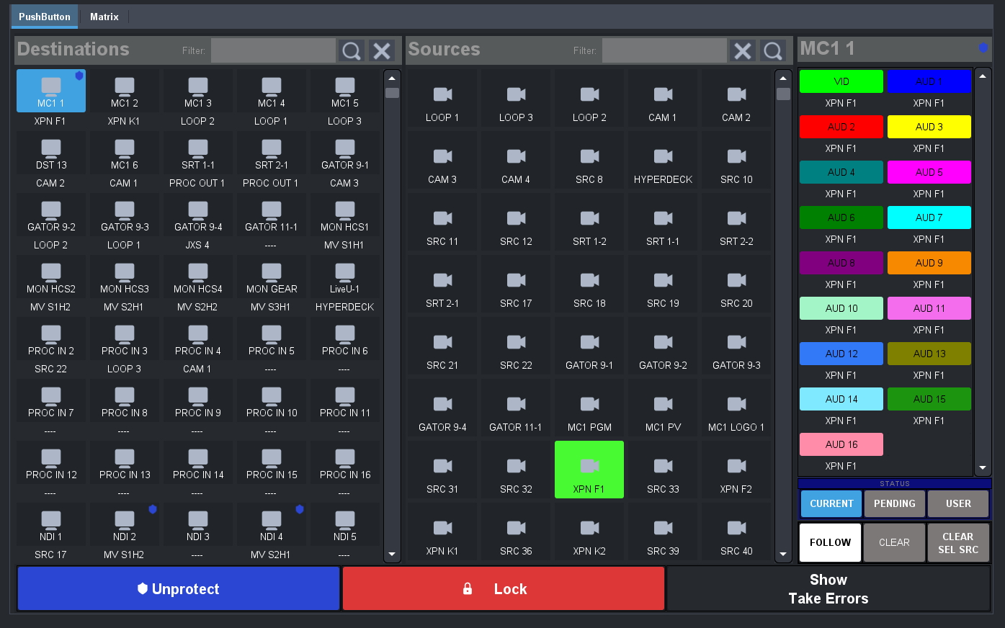This screenshot has height=628, width=1005.
Task: Choose XPN K1 source tile
Action: [x=442, y=531]
